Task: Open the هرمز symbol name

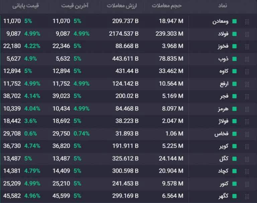Action: pos(222,109)
